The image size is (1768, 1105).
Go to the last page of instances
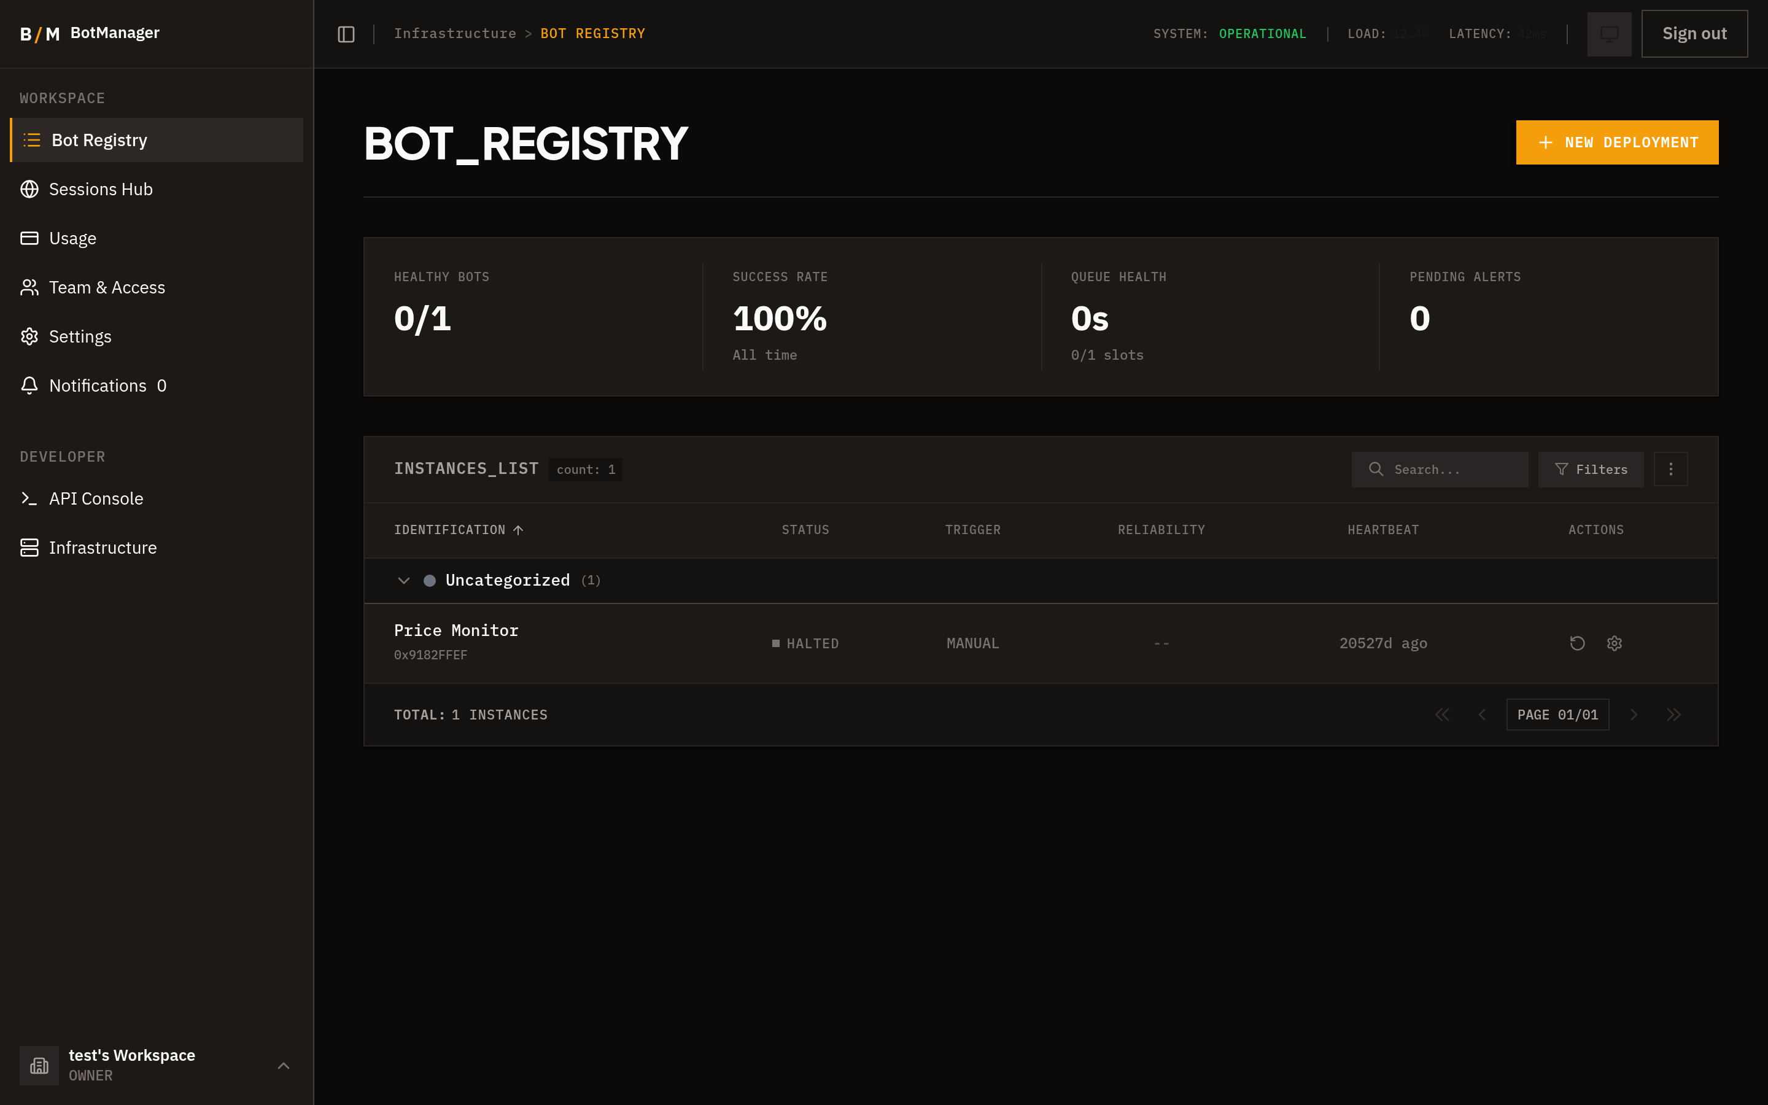[1673, 715]
